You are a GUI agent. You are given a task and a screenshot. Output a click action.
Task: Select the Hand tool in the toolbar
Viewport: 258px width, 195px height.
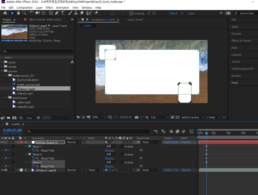(18, 13)
